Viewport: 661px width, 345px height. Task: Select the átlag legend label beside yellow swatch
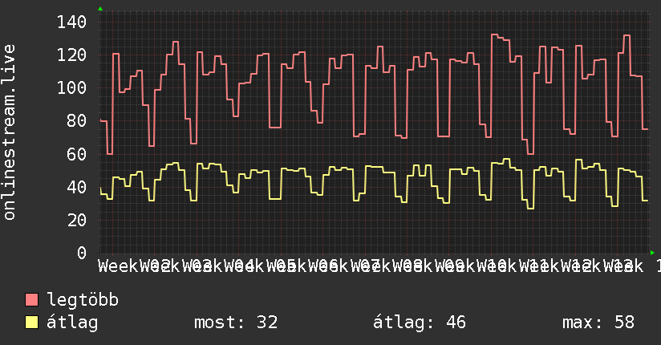pos(72,323)
